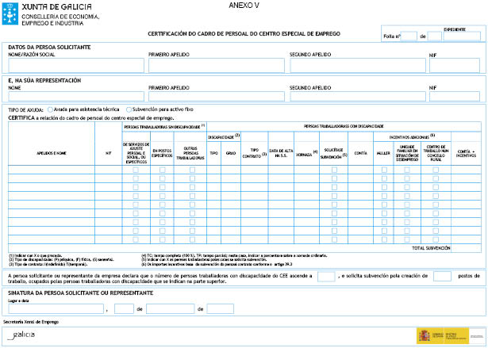Tick first-row 'Centro de traballo nun concello rural' checkbox
The width and height of the screenshot is (488, 348).
(436, 170)
